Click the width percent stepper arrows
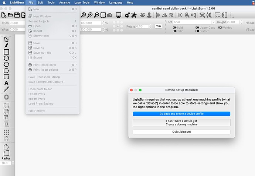The height and width of the screenshot is (176, 255). [x=103, y=23]
